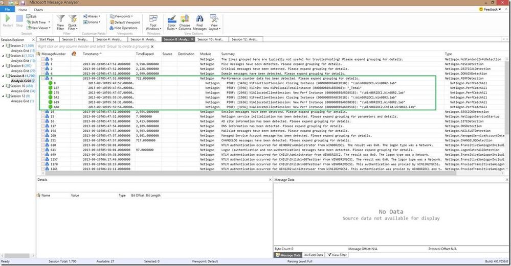This screenshot has width=511, height=266.
Task: Close the Details panel
Action: coord(270,180)
